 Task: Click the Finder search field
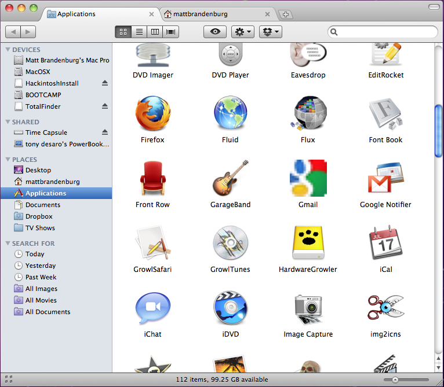pos(383,32)
